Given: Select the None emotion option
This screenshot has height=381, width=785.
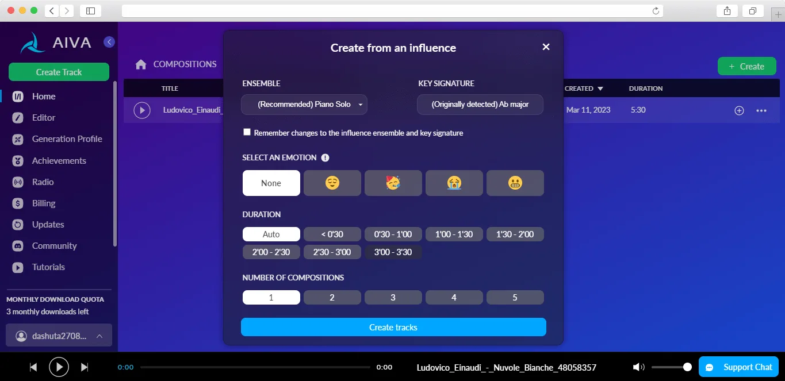Looking at the screenshot, I should [271, 183].
